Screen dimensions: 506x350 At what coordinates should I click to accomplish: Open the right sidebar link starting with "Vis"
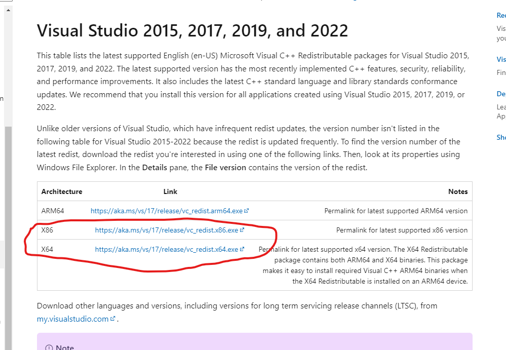pos(501,59)
